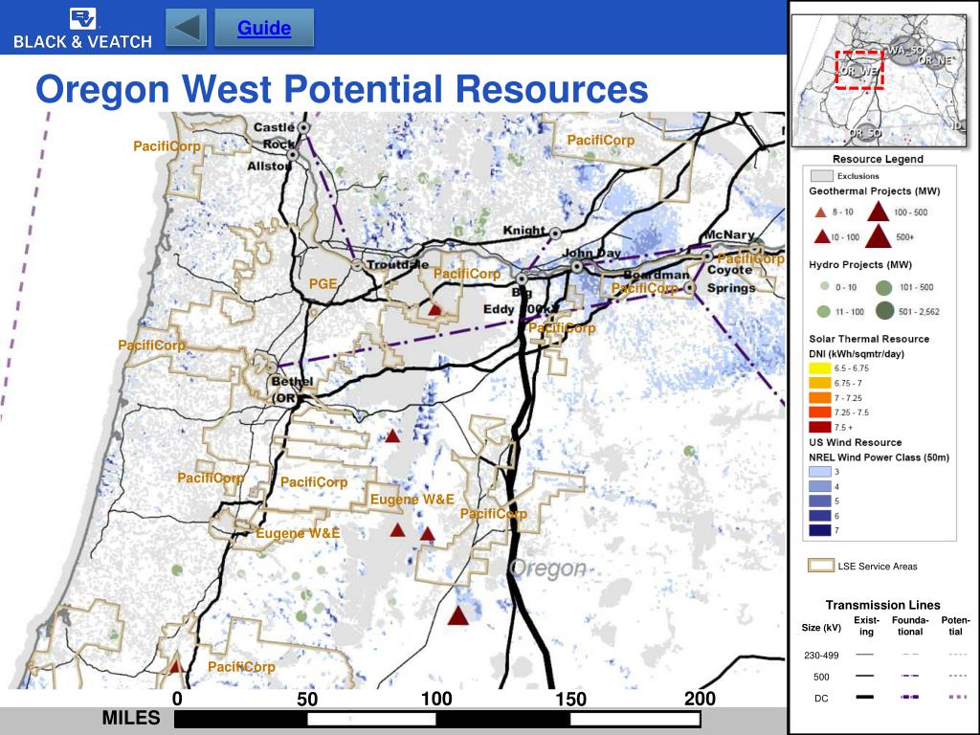Click the Transmission Lines heading
The height and width of the screenshot is (735, 980).
pos(882,605)
